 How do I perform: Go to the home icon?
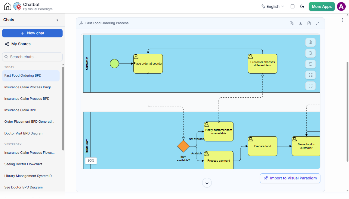(8, 6)
